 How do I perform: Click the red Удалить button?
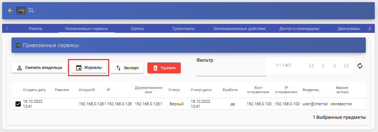pyautogui.click(x=164, y=68)
